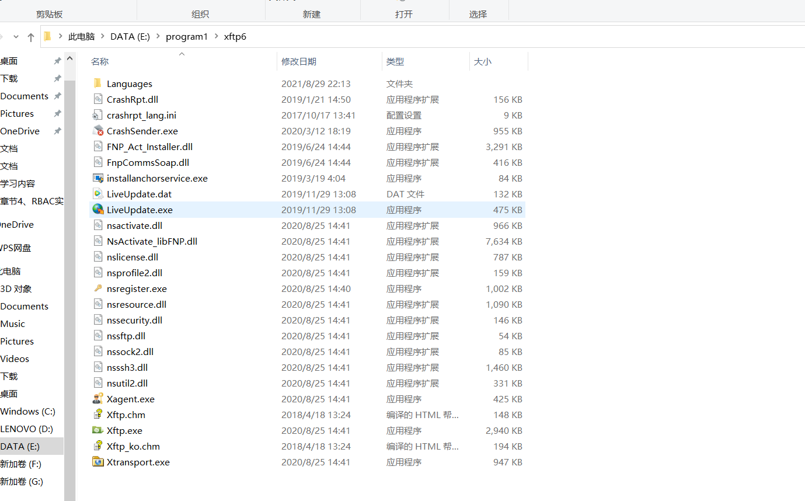Click the 2,940 KB size of Xftp.exe

[504, 430]
